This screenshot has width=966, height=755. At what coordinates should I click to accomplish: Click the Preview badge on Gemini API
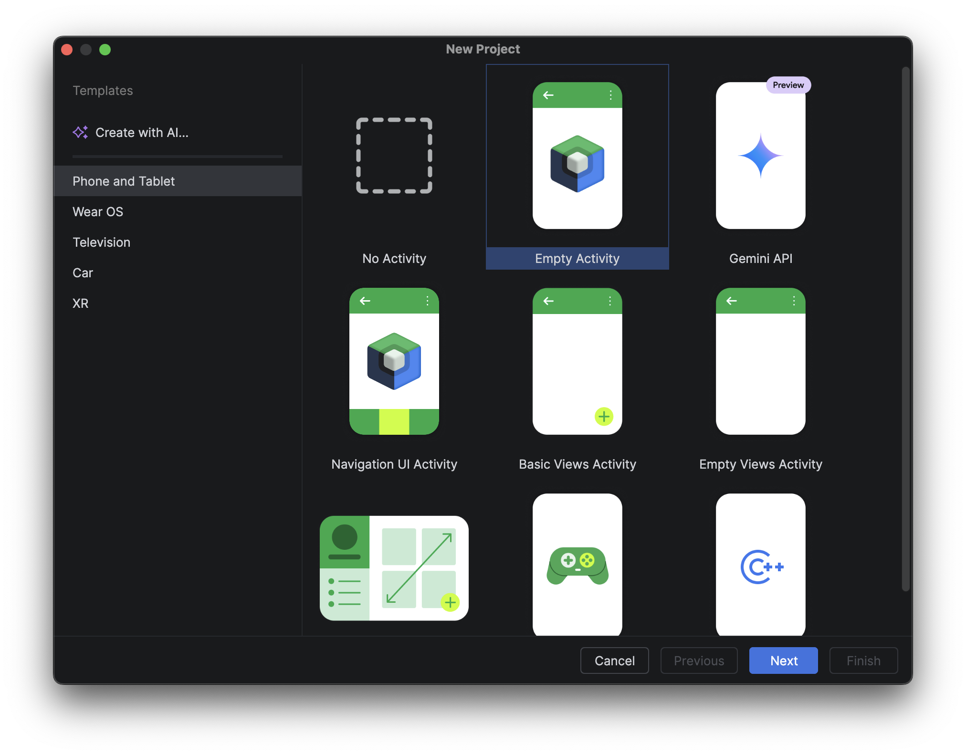788,85
